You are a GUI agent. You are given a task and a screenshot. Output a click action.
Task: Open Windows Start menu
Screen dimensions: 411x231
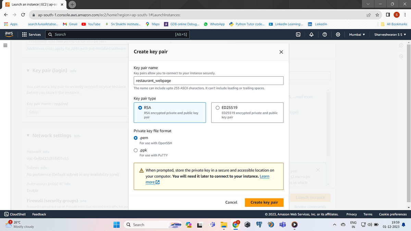click(x=116, y=224)
